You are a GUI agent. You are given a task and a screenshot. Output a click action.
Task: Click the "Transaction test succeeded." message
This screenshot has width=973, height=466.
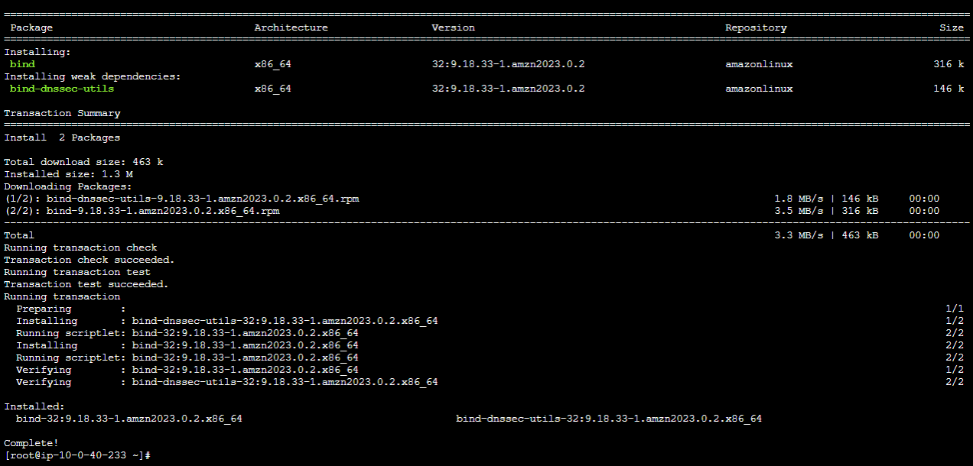point(86,284)
